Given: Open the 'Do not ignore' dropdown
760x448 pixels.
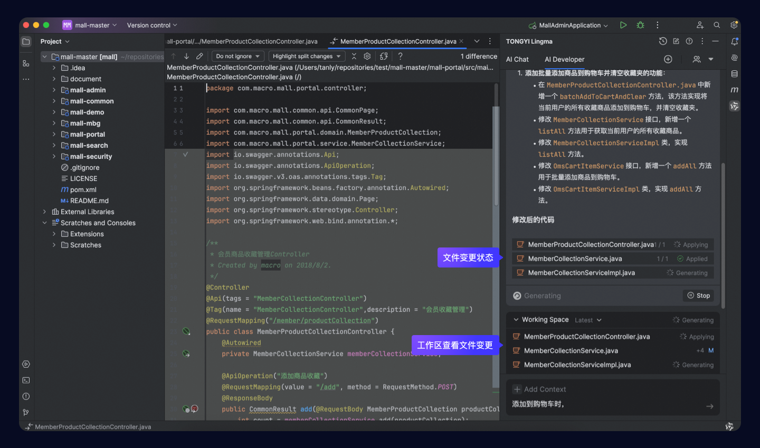Looking at the screenshot, I should pos(237,56).
